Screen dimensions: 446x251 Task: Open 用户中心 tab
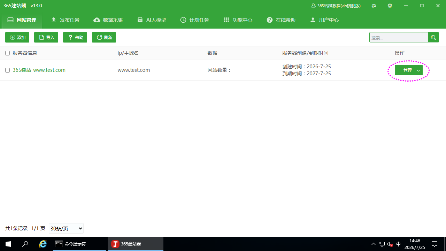pos(324,20)
